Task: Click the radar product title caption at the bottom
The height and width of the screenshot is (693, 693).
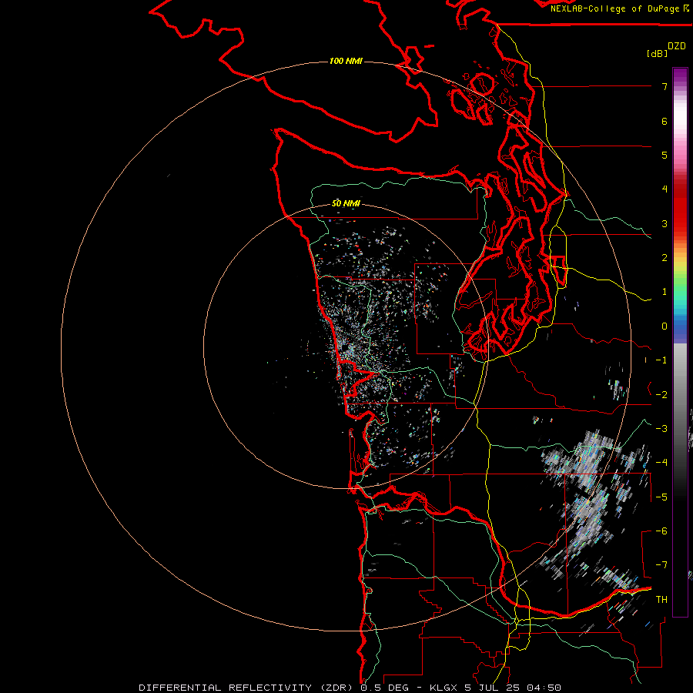Action: point(350,688)
